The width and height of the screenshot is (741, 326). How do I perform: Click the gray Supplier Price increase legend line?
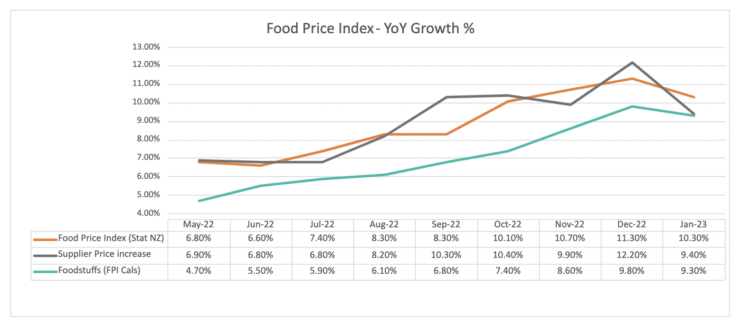click(44, 255)
